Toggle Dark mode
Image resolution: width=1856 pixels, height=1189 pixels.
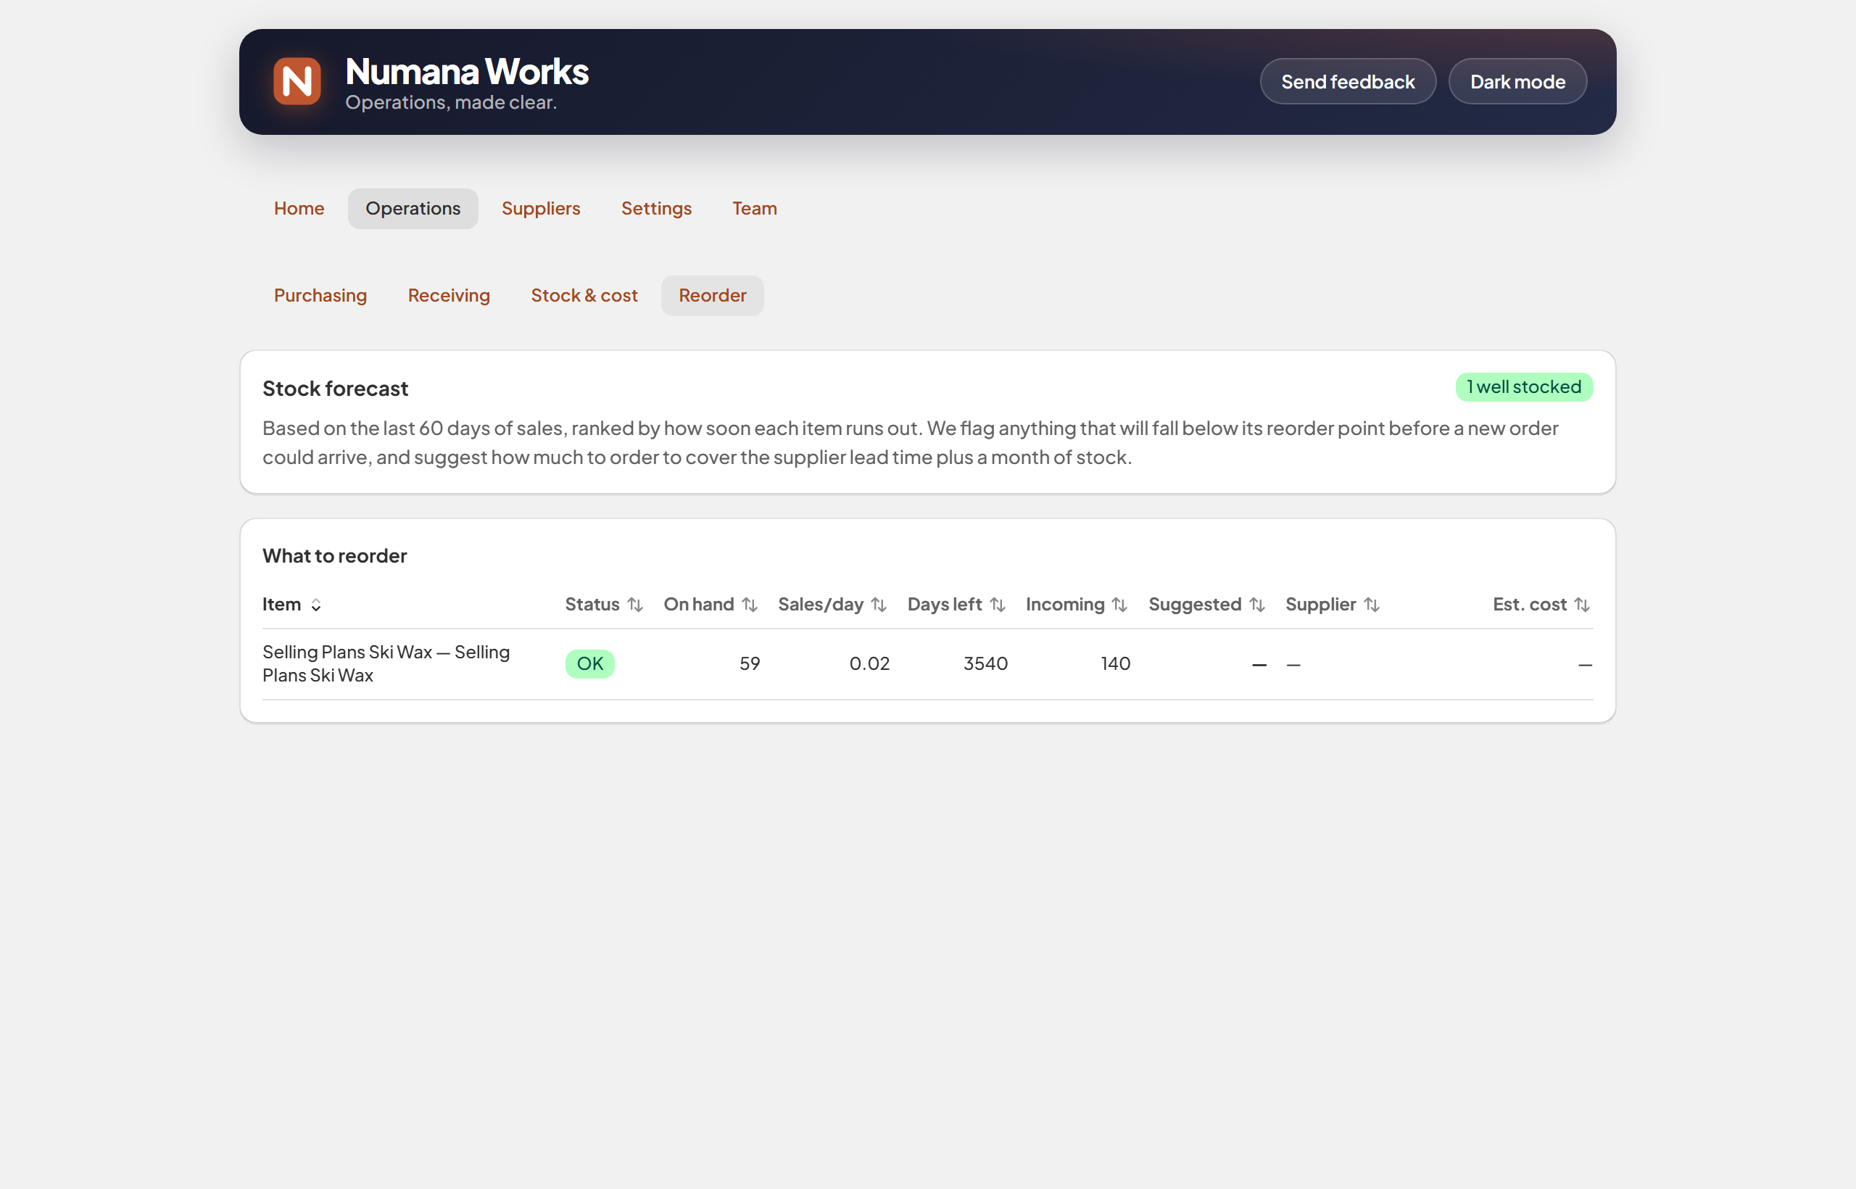(x=1517, y=81)
